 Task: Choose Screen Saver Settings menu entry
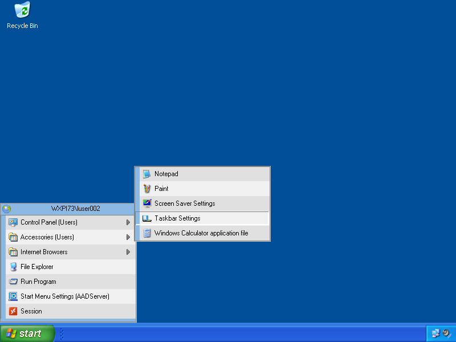[x=184, y=203]
